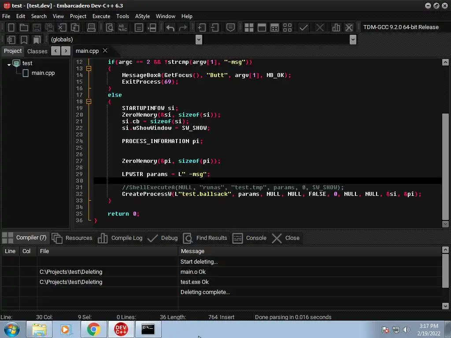Click the Run window icon

(x=262, y=28)
